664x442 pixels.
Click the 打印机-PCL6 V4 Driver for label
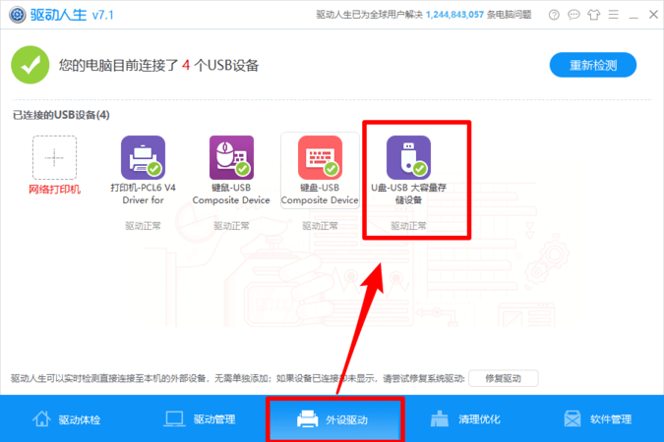[144, 193]
